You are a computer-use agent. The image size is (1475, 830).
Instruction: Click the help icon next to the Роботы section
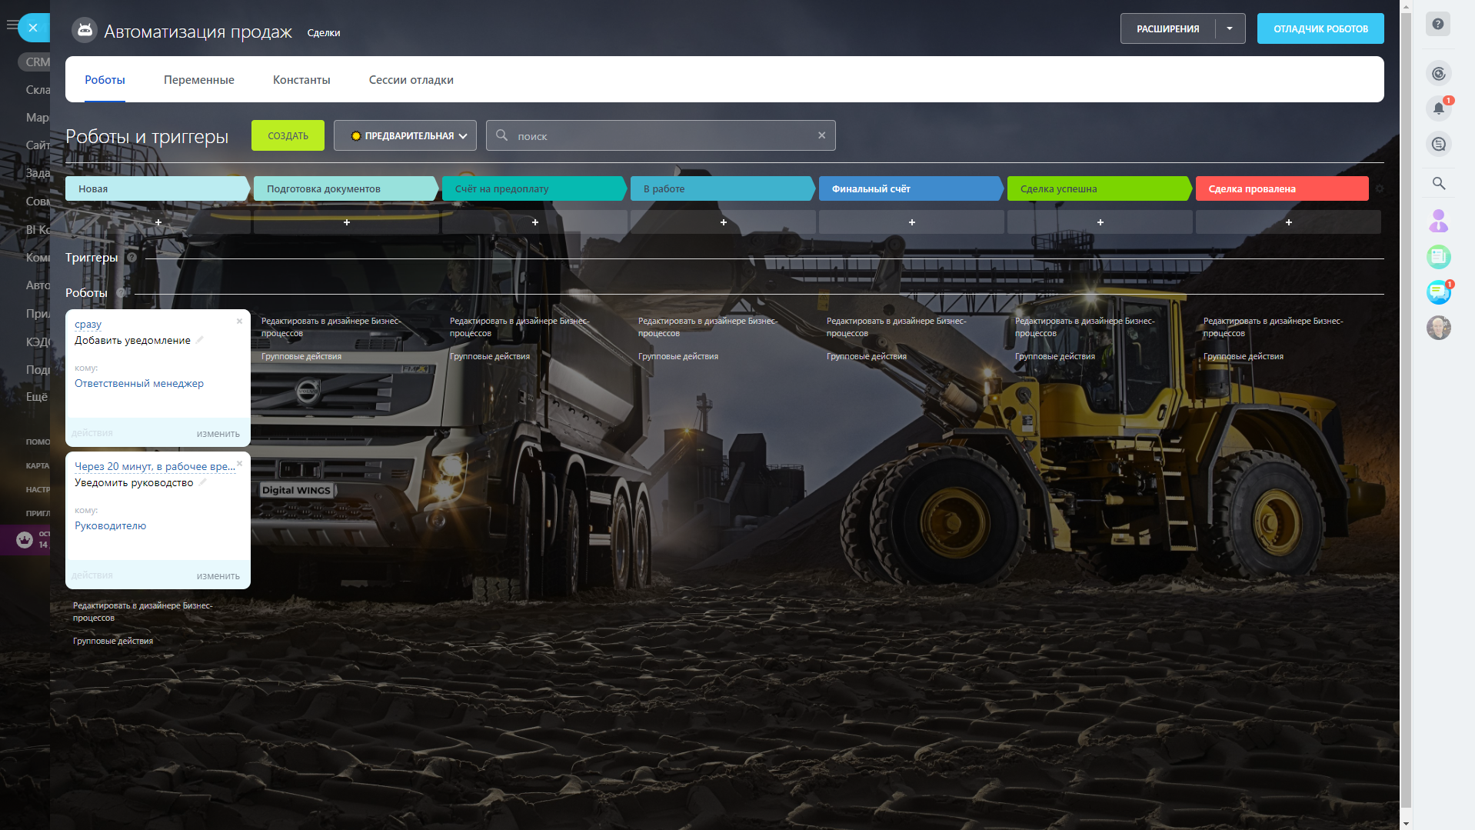pyautogui.click(x=122, y=293)
